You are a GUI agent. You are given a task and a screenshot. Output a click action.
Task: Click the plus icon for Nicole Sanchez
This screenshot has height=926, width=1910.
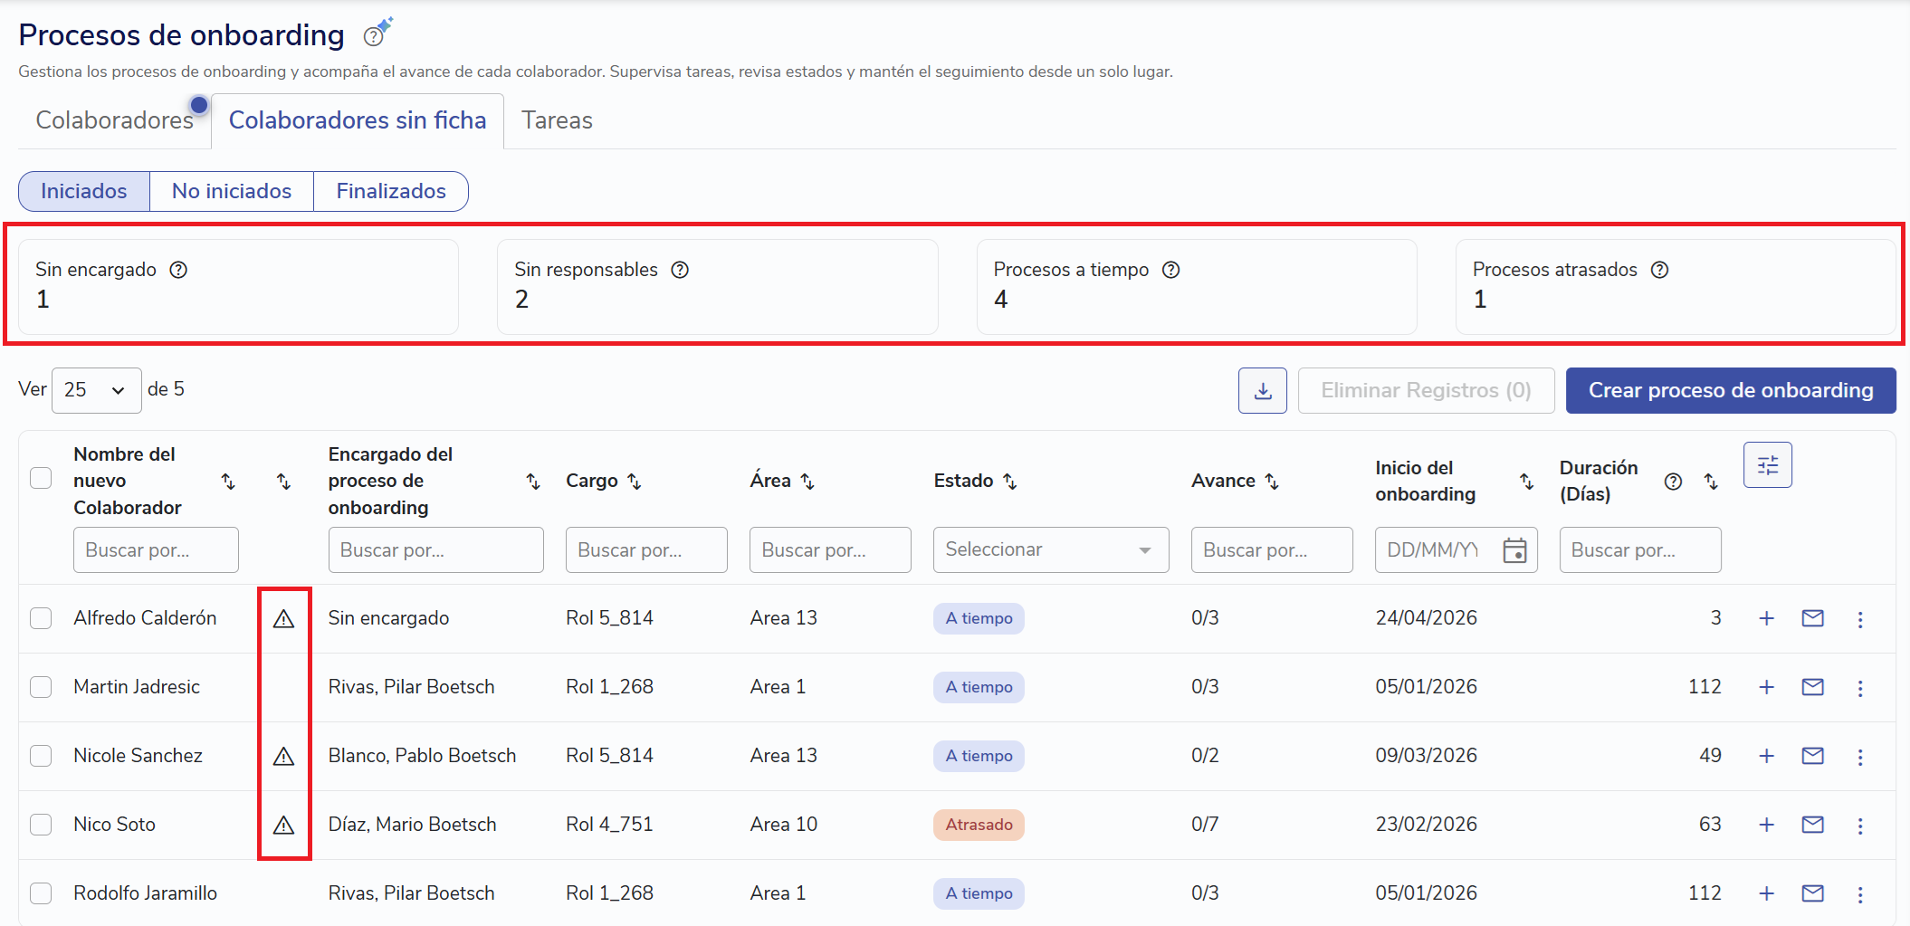click(1766, 756)
